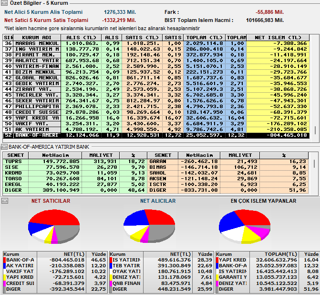Click the left NetHacim column header

55,155
